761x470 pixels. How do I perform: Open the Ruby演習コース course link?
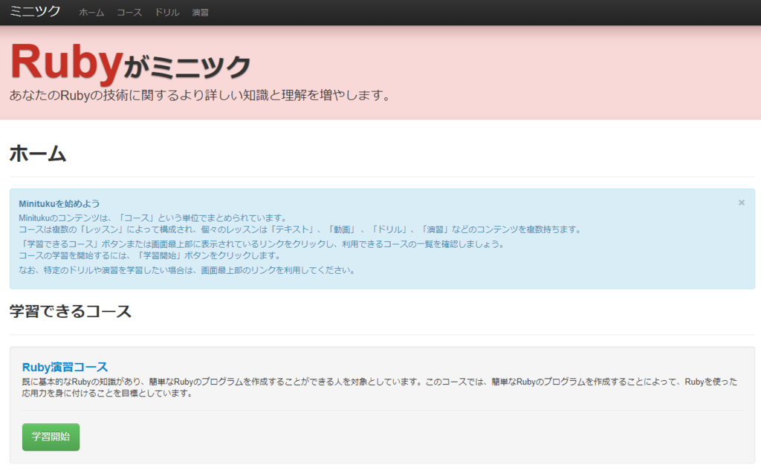65,368
